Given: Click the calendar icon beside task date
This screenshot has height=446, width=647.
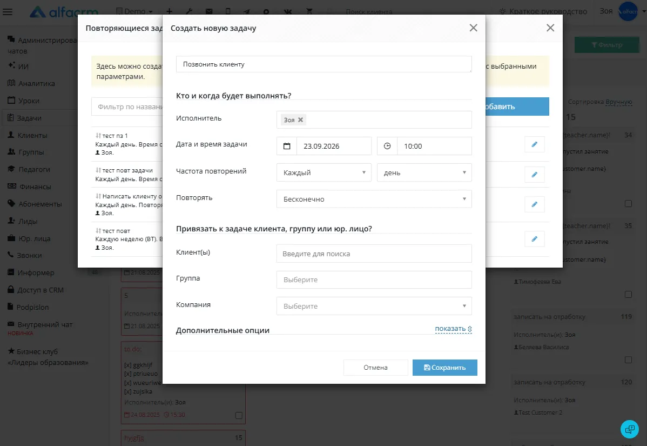Looking at the screenshot, I should click(287, 146).
